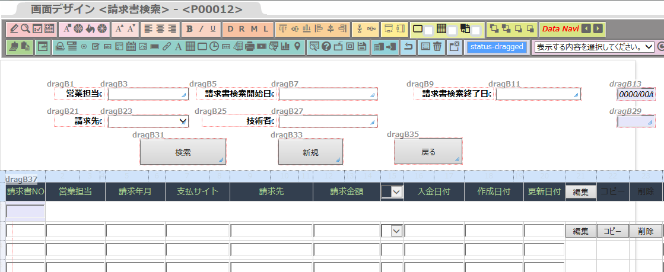Select the 請求金額 column header

coord(347,191)
